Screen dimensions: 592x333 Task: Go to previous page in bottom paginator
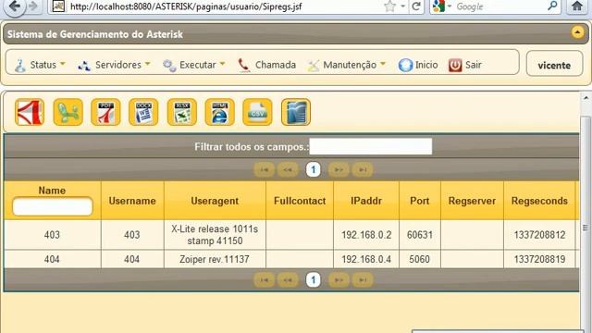288,280
